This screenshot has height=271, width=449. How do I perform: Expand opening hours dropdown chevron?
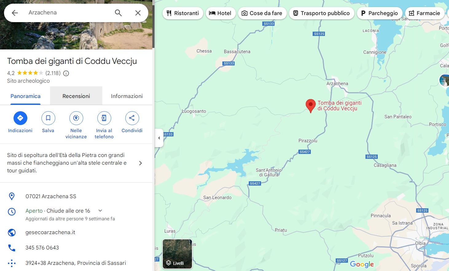[100, 211]
